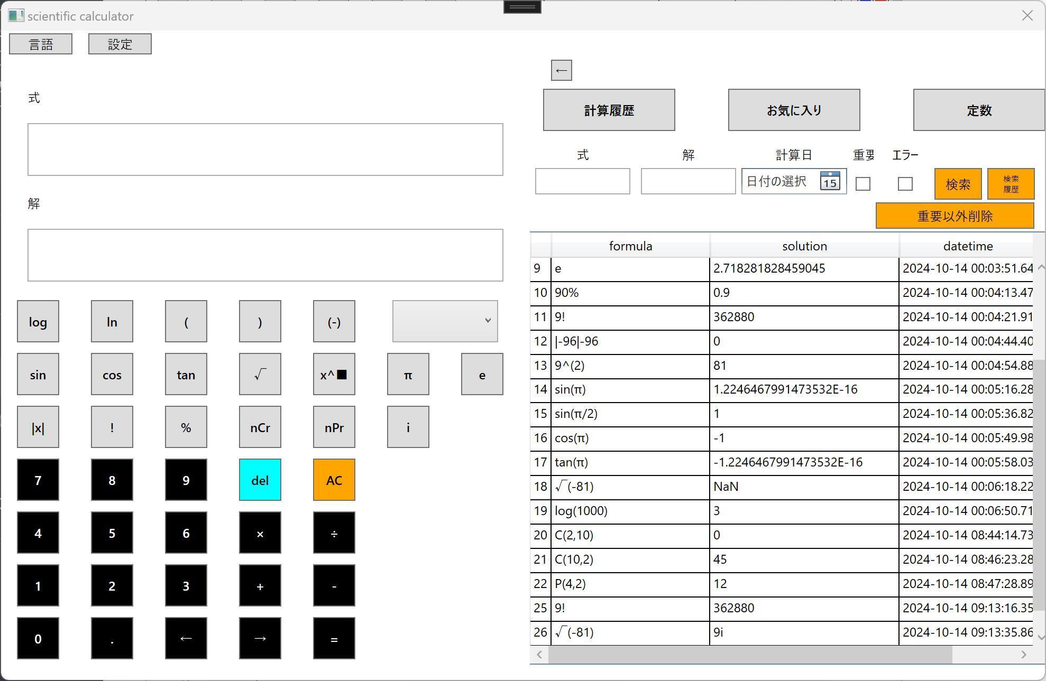The width and height of the screenshot is (1046, 681).
Task: Expand the empty dropdown beside (-) key
Action: (x=445, y=321)
